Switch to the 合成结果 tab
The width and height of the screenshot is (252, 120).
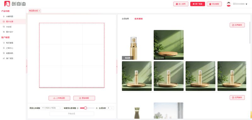pyautogui.click(x=125, y=19)
